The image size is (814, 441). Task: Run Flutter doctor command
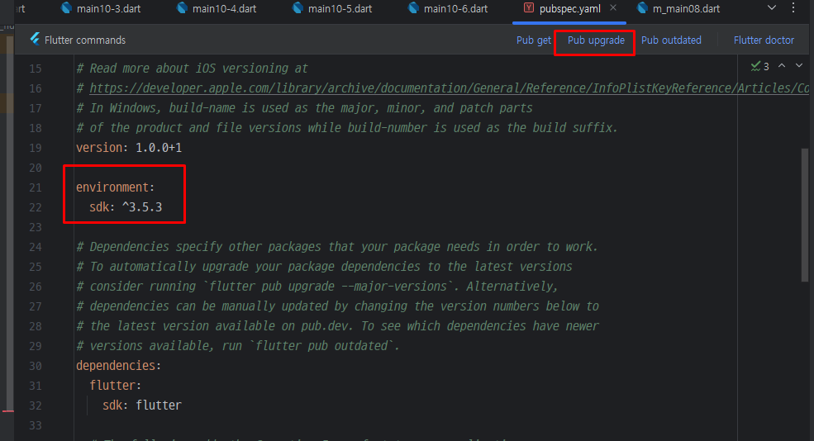coord(764,40)
